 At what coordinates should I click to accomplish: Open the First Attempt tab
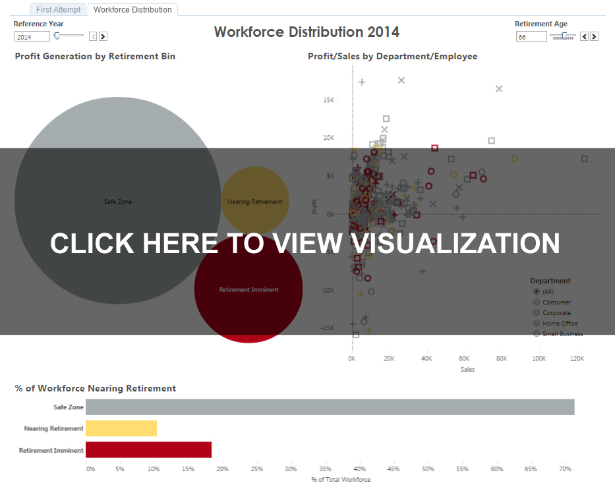59,9
